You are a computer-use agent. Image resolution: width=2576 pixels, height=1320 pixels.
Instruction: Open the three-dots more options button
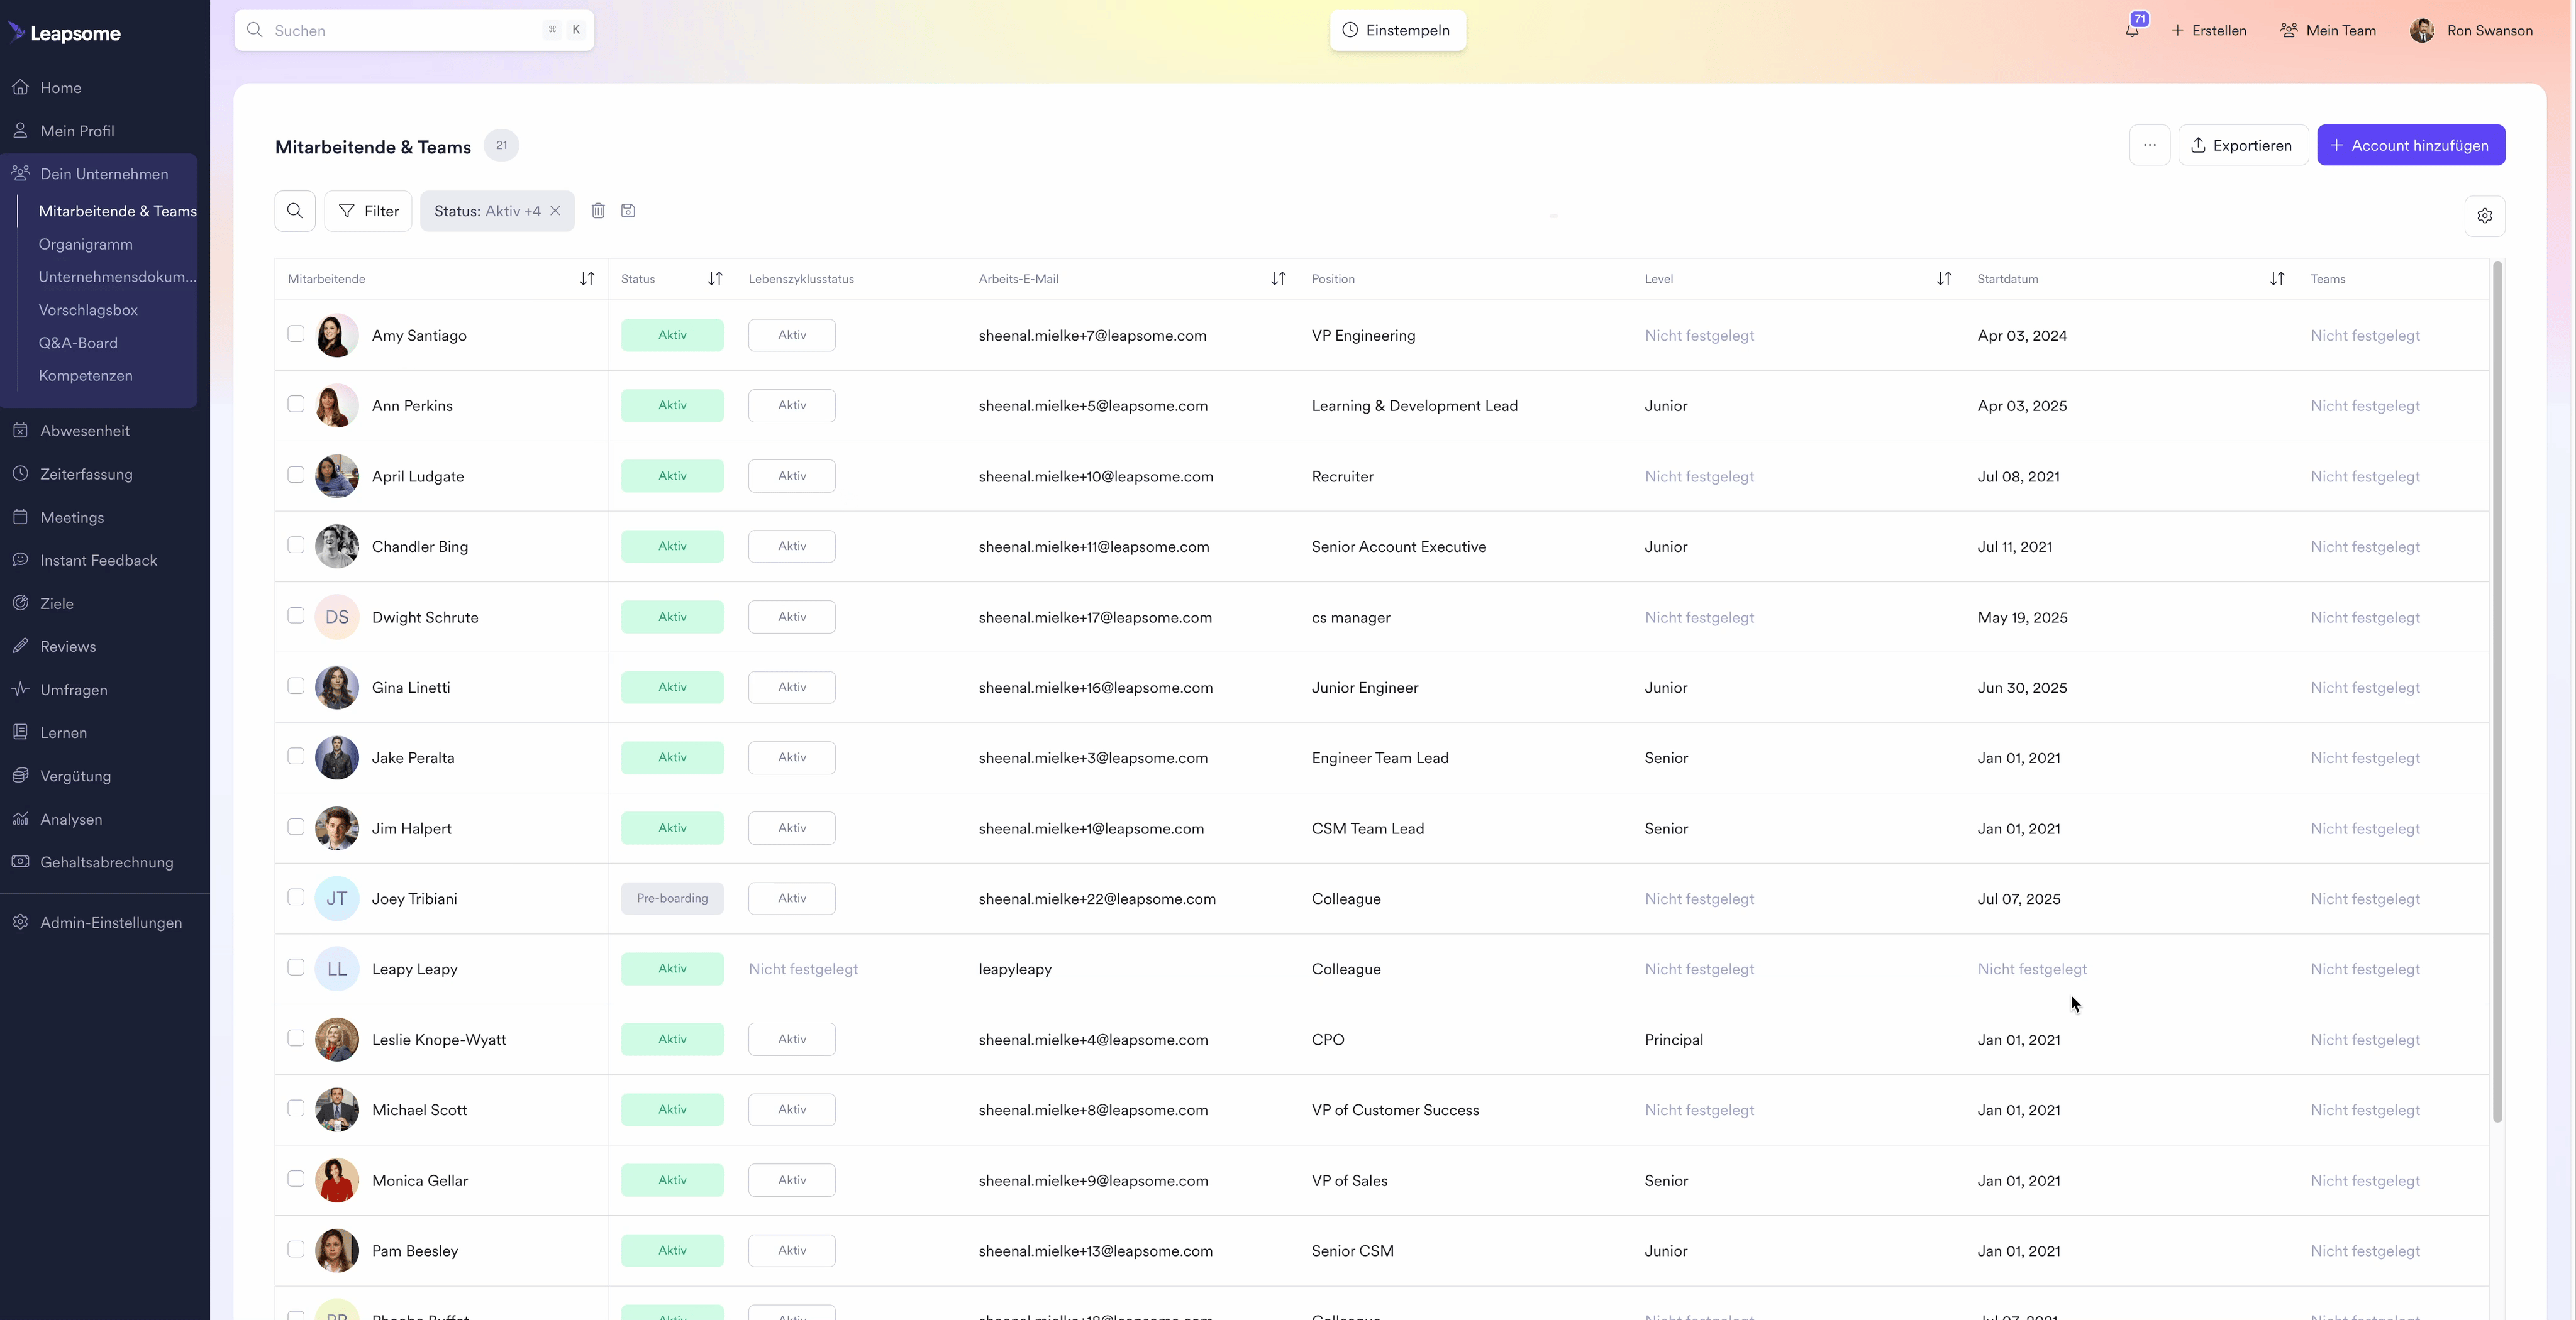(x=2149, y=145)
